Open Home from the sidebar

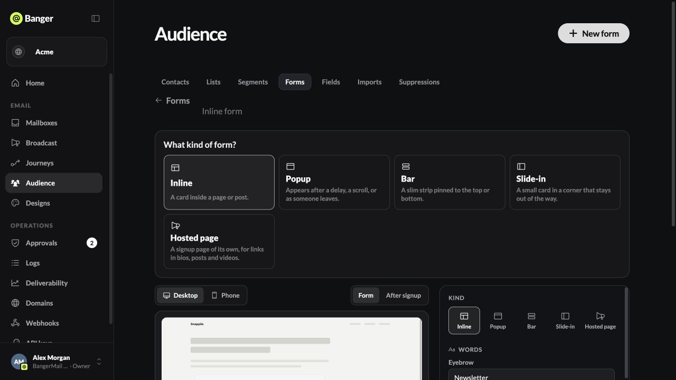(x=54, y=83)
